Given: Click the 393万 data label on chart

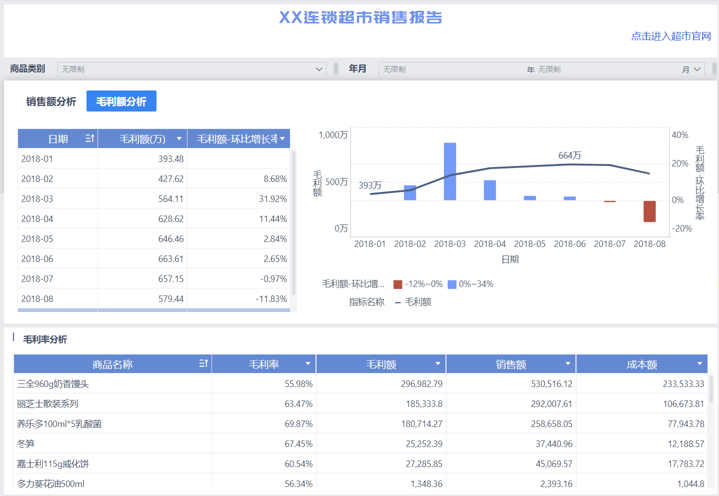Looking at the screenshot, I should click(370, 185).
